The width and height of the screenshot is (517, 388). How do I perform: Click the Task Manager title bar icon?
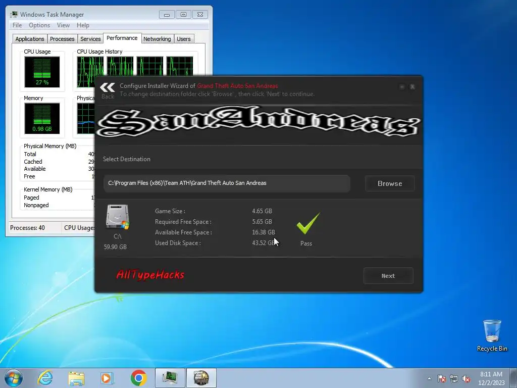pyautogui.click(x=14, y=14)
